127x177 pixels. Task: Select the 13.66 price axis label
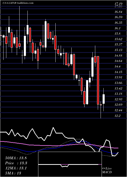[118, 83]
